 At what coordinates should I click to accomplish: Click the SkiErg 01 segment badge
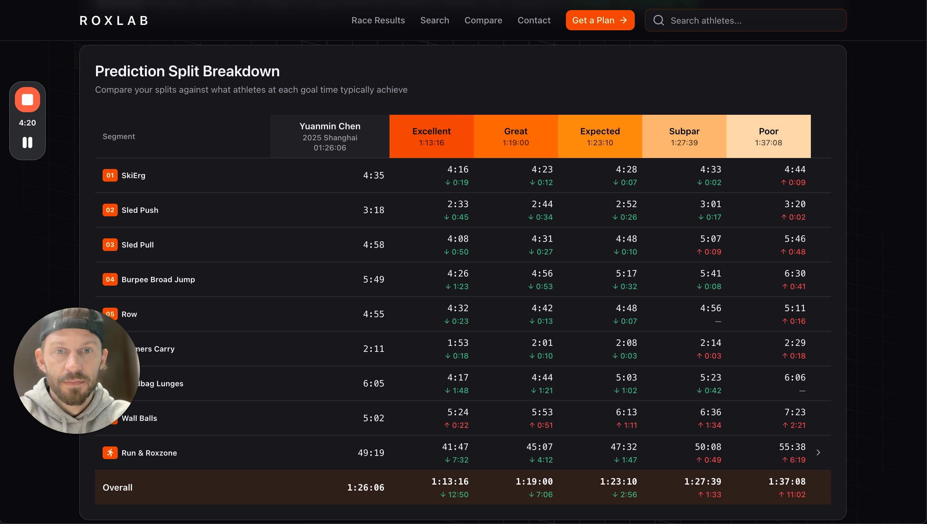click(x=110, y=175)
